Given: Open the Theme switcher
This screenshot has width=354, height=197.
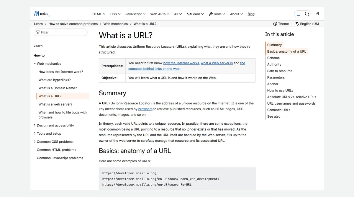Looking at the screenshot, I should 281,24.
